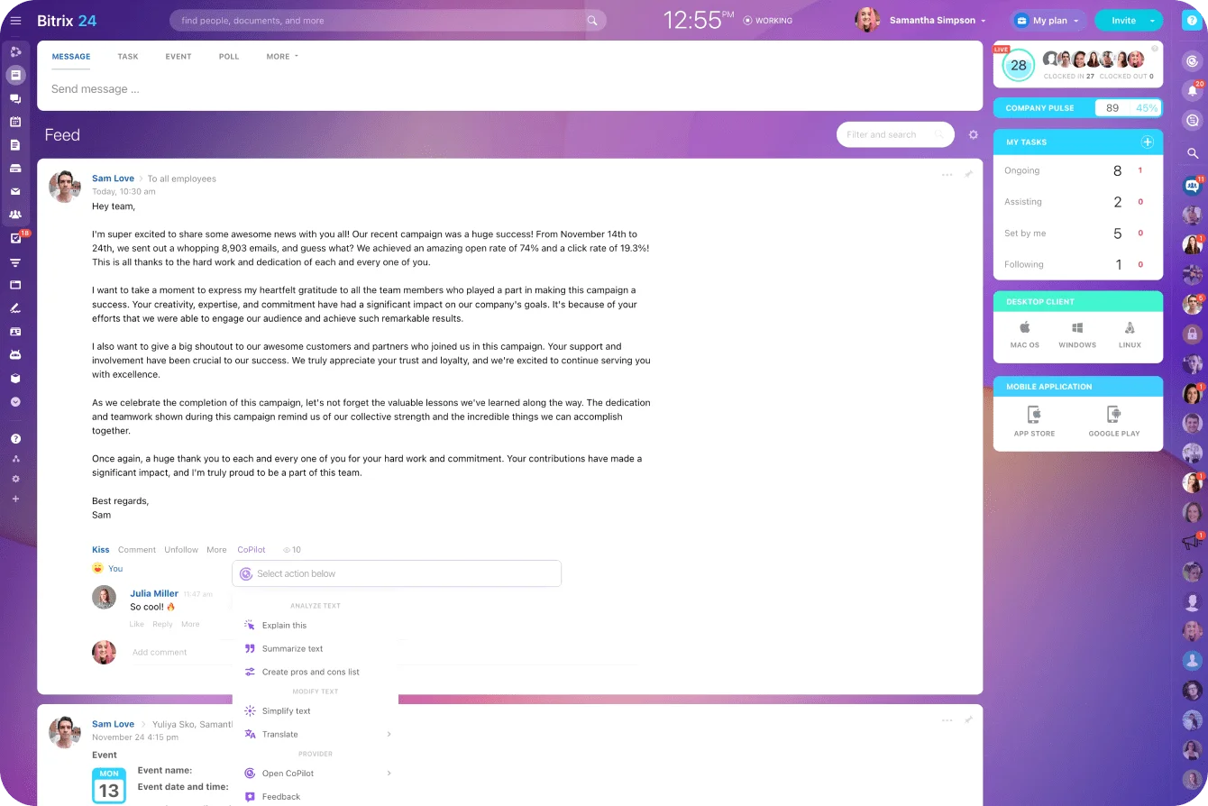Image resolution: width=1208 pixels, height=806 pixels.
Task: Click the Invite button
Action: click(x=1122, y=21)
